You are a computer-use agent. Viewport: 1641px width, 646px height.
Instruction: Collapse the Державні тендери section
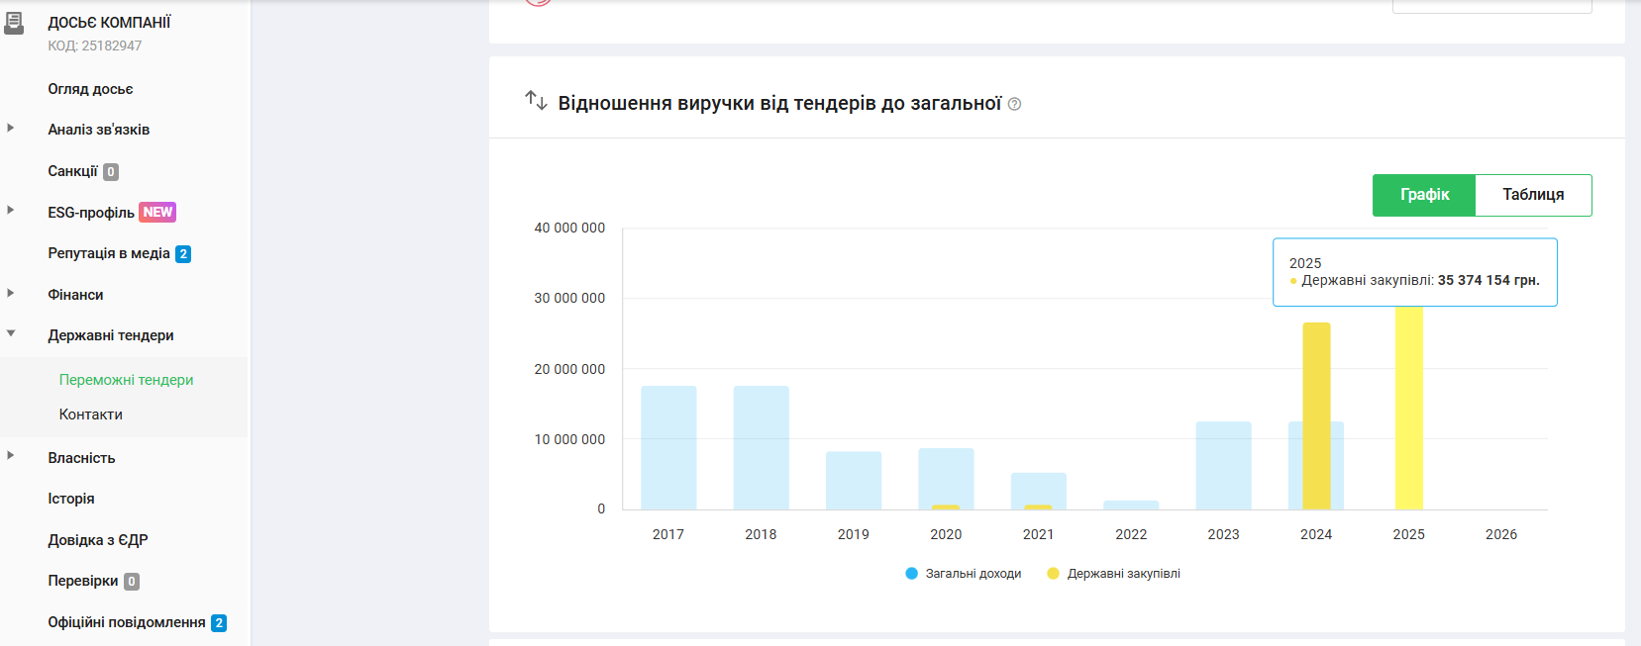click(x=11, y=334)
